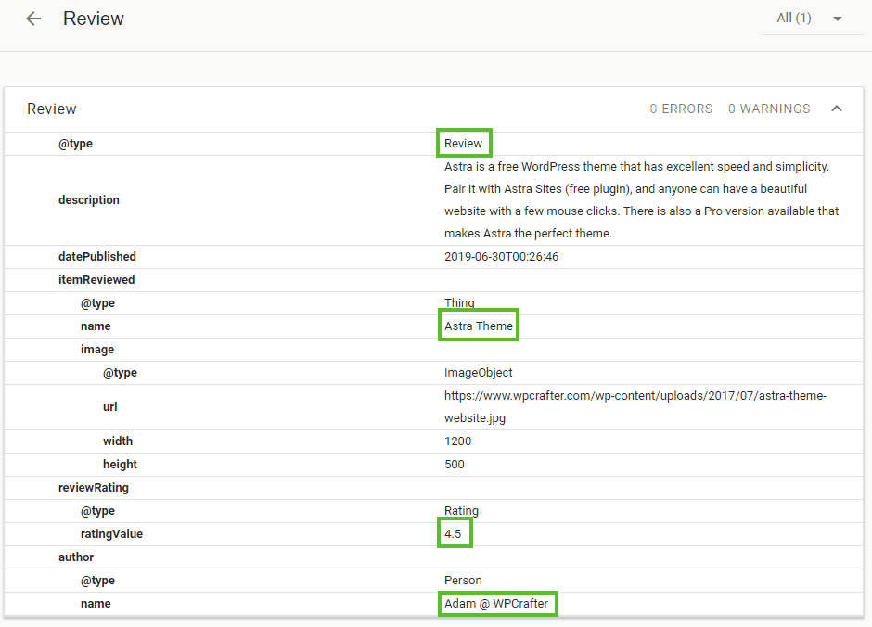Image resolution: width=872 pixels, height=627 pixels.
Task: Select the wpcrafter.com image URL value
Action: pos(635,407)
